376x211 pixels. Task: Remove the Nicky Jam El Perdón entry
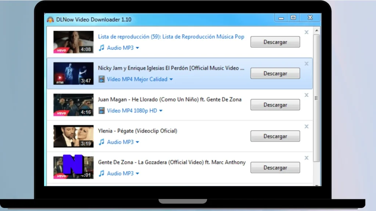[307, 64]
